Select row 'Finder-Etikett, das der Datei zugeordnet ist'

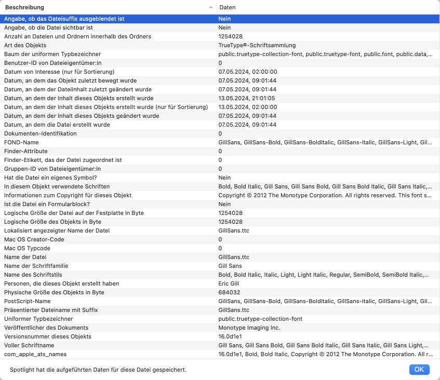coord(220,160)
